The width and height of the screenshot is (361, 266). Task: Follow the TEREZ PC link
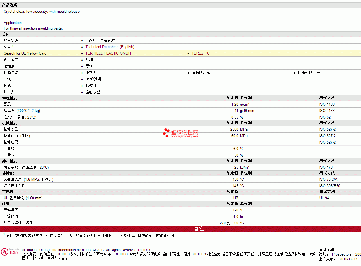201,53
